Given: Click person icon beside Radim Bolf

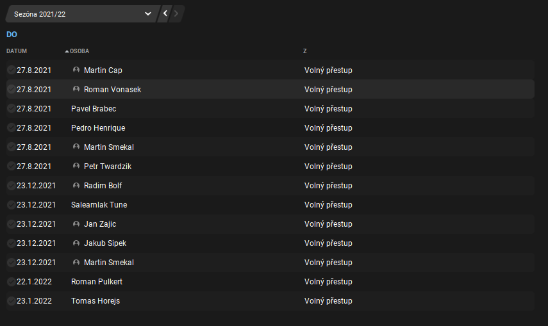Looking at the screenshot, I should 76,185.
